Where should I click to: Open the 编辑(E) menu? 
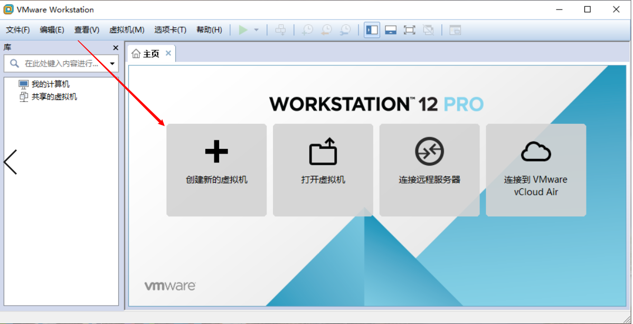52,30
